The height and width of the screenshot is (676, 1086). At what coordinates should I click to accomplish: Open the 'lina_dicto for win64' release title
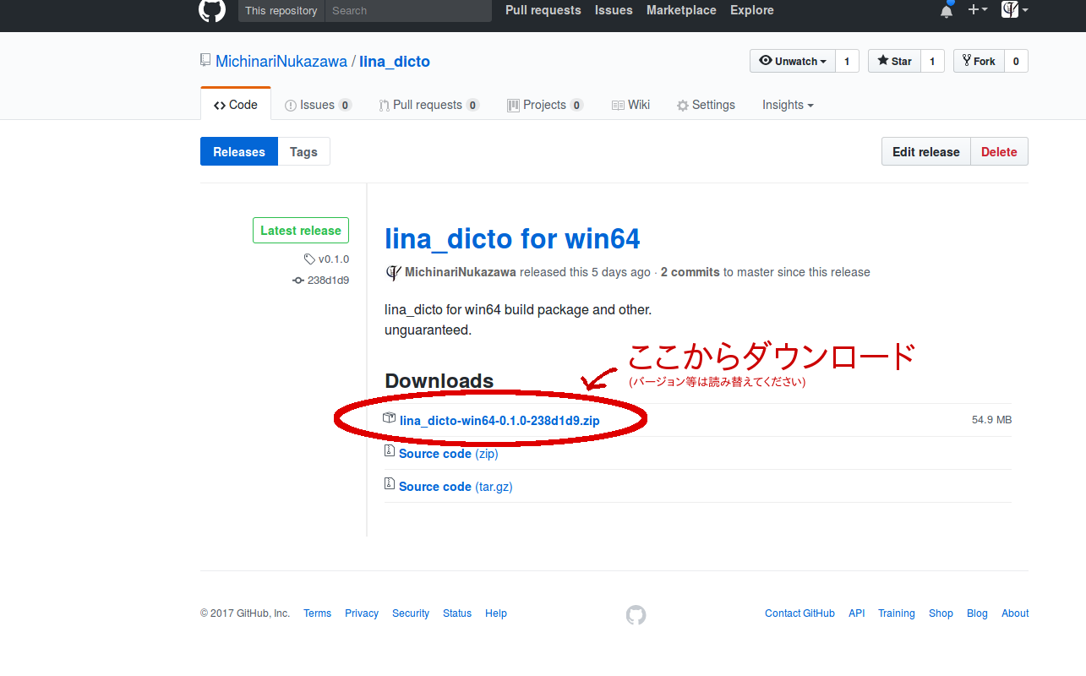512,239
